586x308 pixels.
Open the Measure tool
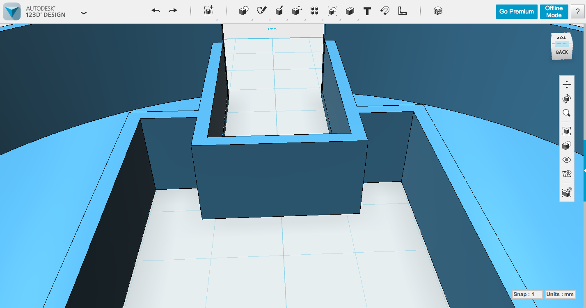click(x=402, y=10)
